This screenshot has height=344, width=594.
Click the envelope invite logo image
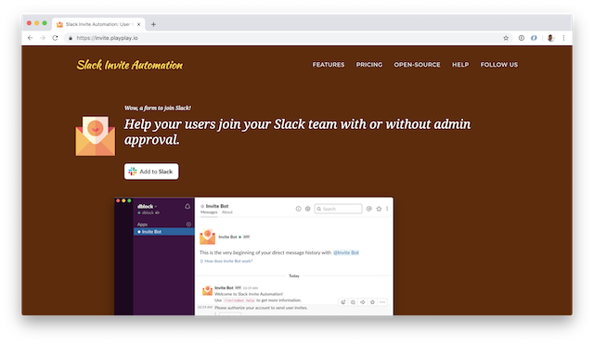[96, 136]
